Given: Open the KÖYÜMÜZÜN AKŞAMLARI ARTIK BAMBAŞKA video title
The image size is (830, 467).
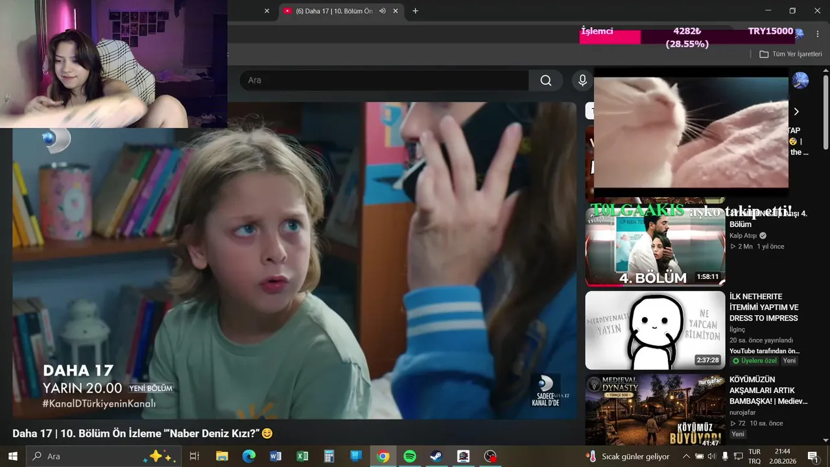Looking at the screenshot, I should [768, 390].
